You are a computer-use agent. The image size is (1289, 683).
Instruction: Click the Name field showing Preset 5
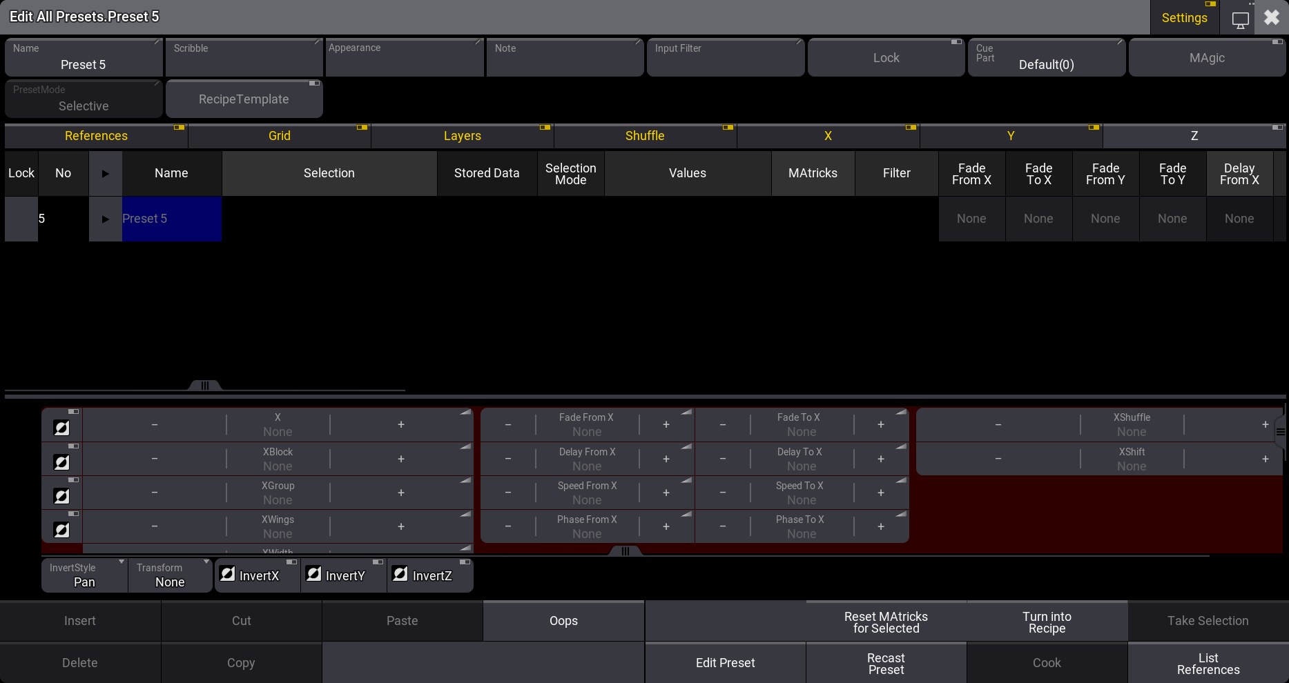coord(84,58)
